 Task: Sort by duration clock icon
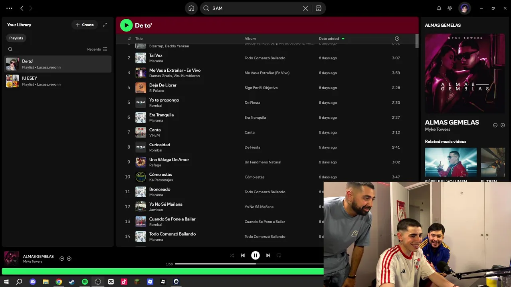(x=397, y=39)
